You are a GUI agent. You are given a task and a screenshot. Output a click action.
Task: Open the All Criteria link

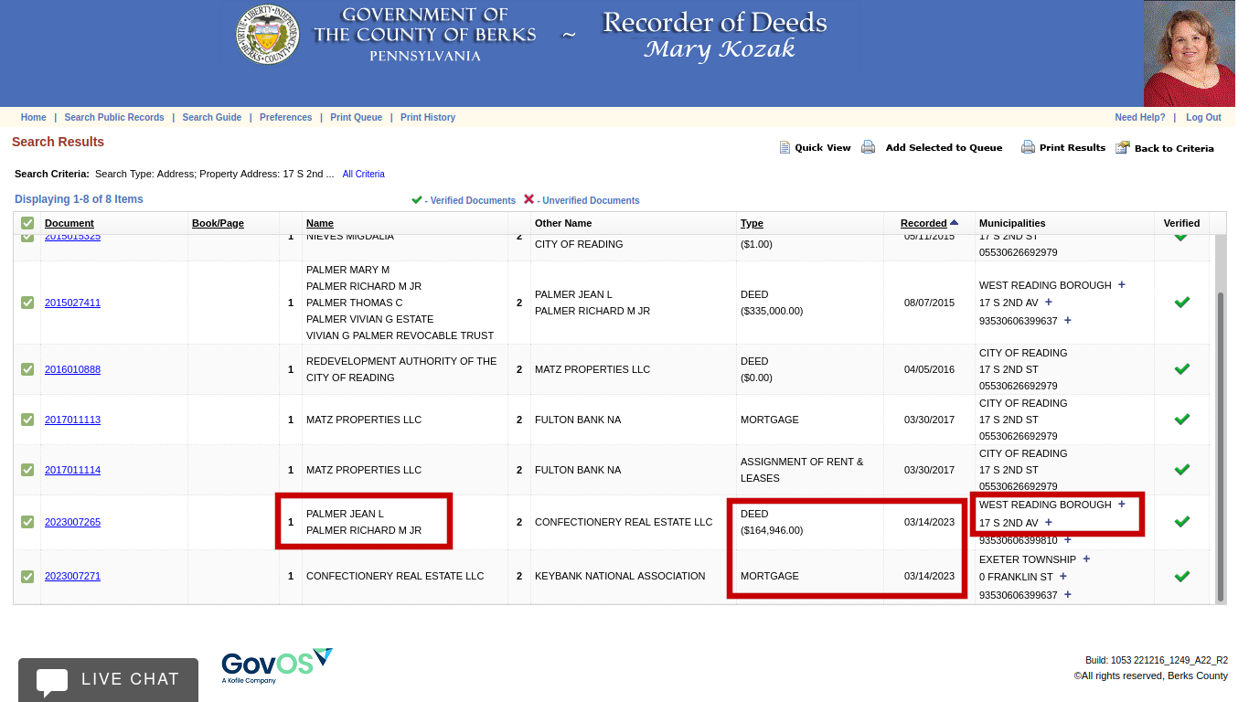tap(364, 174)
